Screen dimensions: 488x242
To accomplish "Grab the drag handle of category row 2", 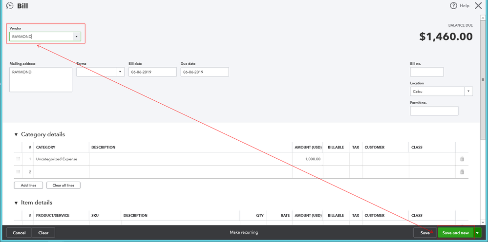I will [x=18, y=172].
